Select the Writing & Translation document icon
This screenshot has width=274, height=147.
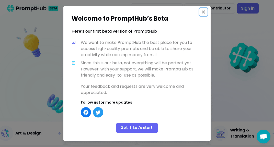(220, 133)
